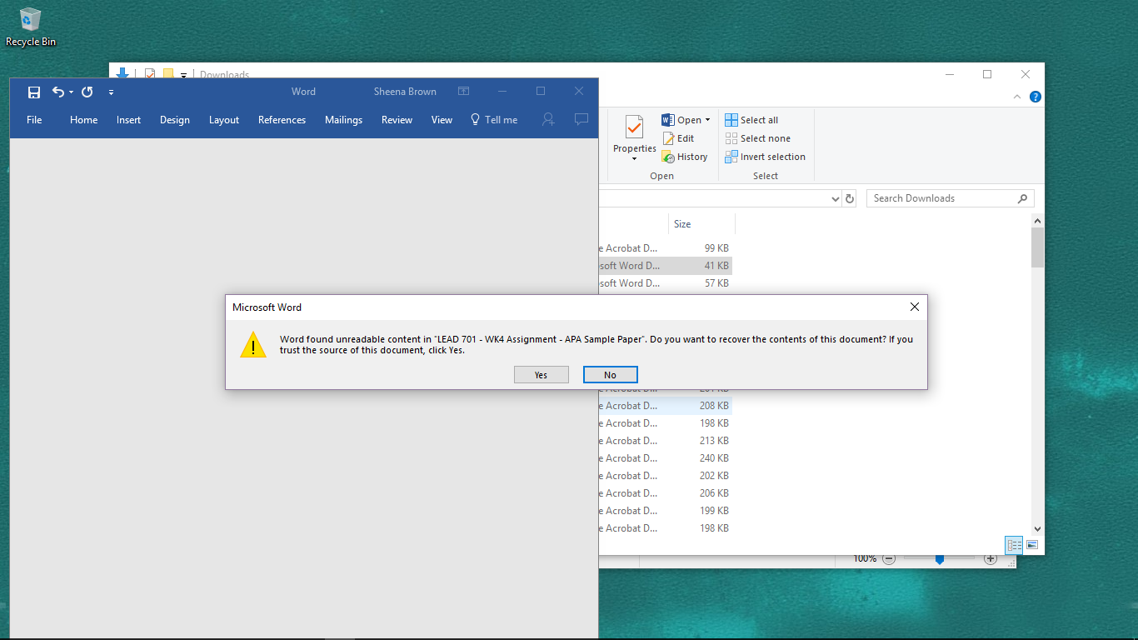This screenshot has height=640, width=1138.
Task: Switch to Details view layout toggle
Action: click(x=1014, y=545)
